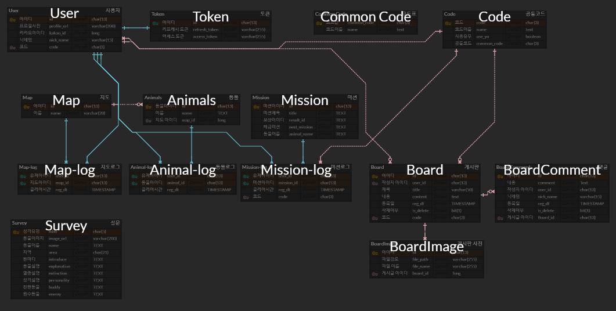Image resolution: width=616 pixels, height=311 pixels.
Task: Click the key icon beside Mission-log code row
Action: (246, 197)
